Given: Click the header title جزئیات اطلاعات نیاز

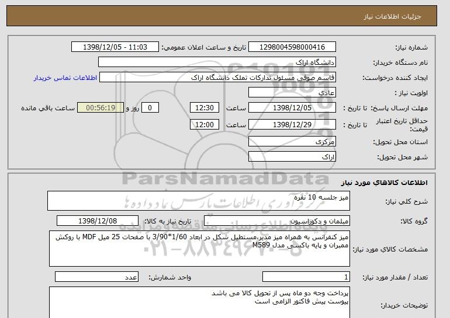Looking at the screenshot, I should click(392, 16).
